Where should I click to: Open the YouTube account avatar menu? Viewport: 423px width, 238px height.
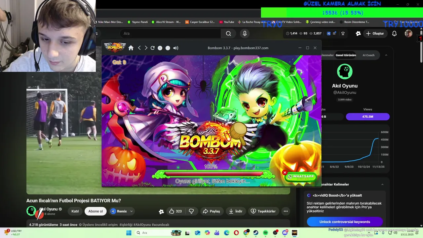click(408, 33)
